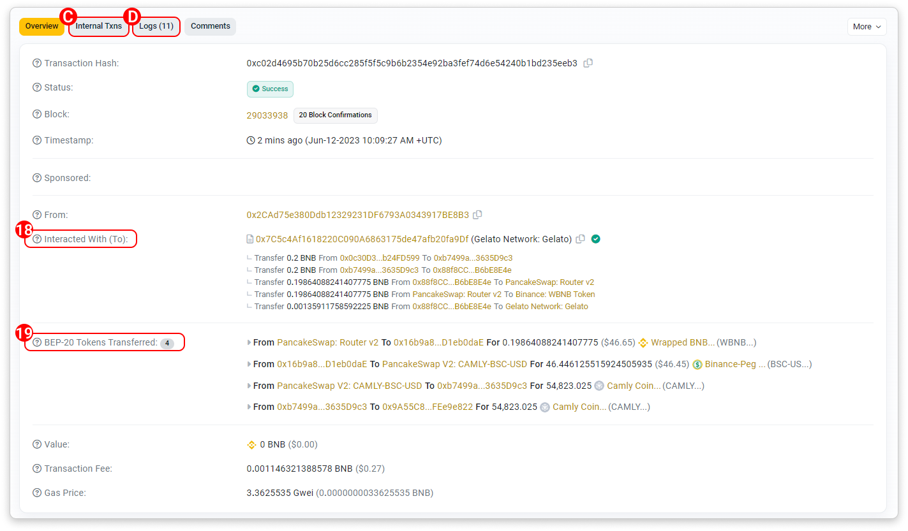Switch to the Comments tab
Viewport: 908px width, 531px height.
click(x=210, y=26)
